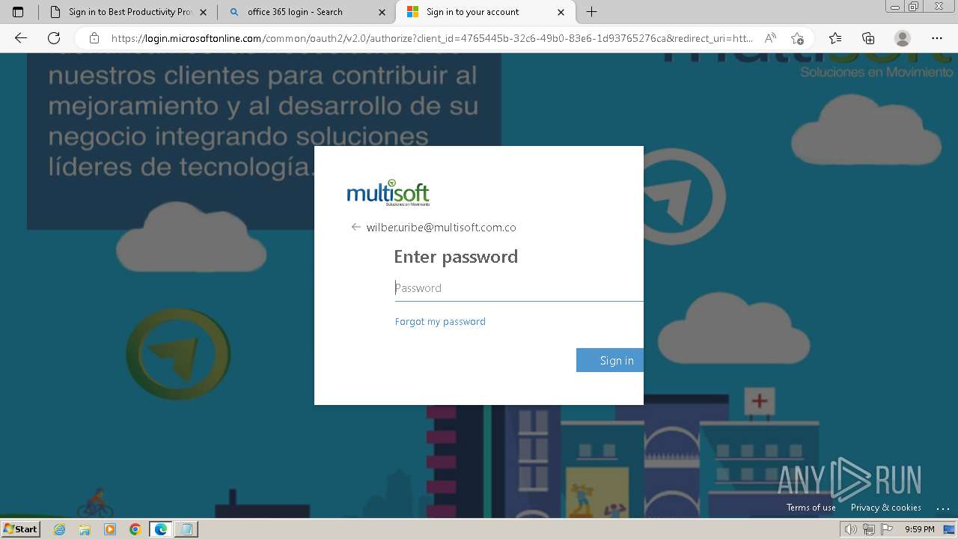
Task: Open Settings and more menu
Action: [937, 38]
